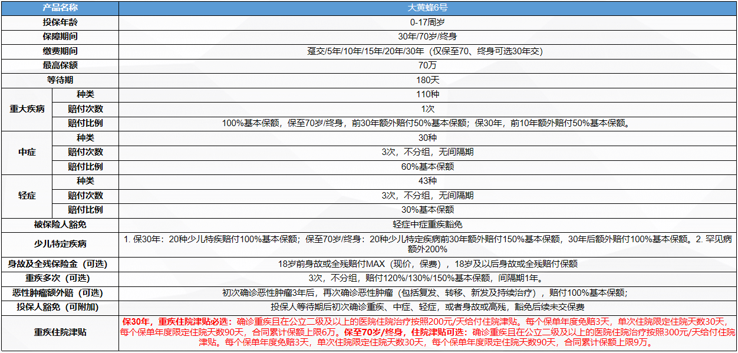Viewport: 738px width, 353px height.
Task: Click the 轻症 group label
Action: [x=27, y=196]
